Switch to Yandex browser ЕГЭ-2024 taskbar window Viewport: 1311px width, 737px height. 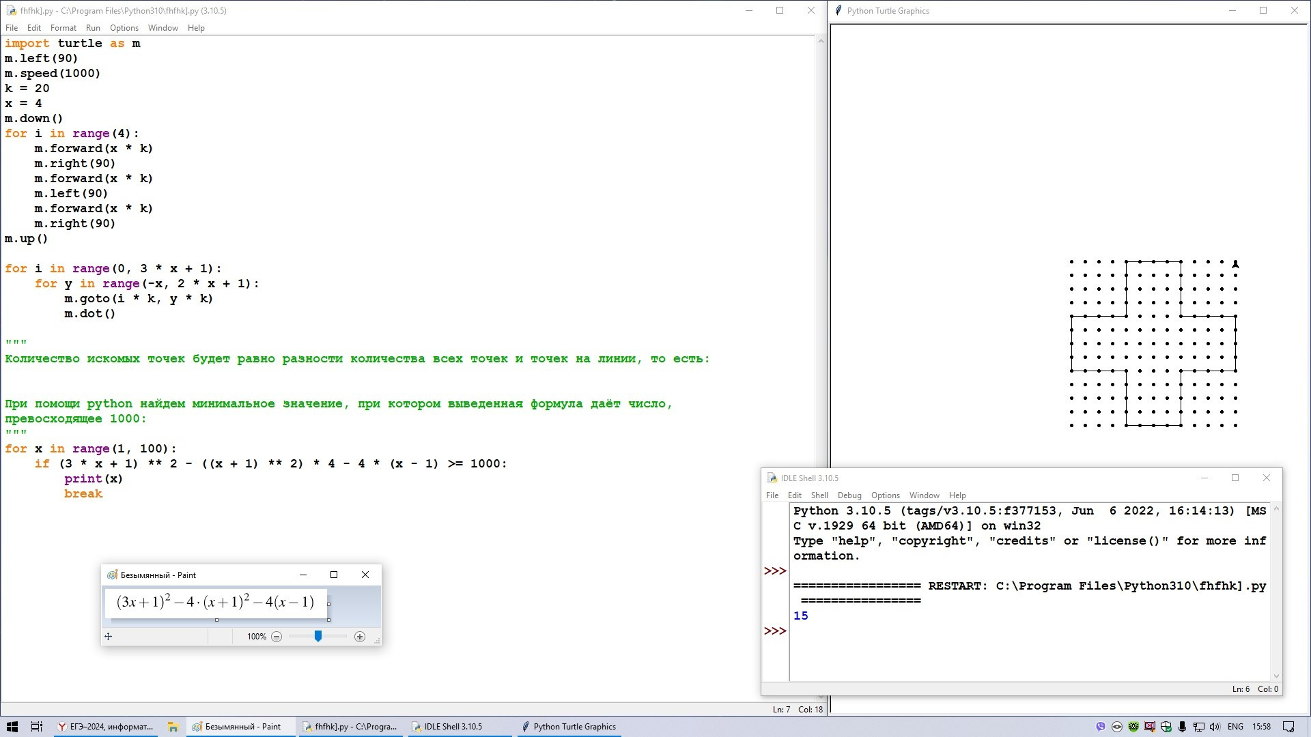pyautogui.click(x=106, y=727)
